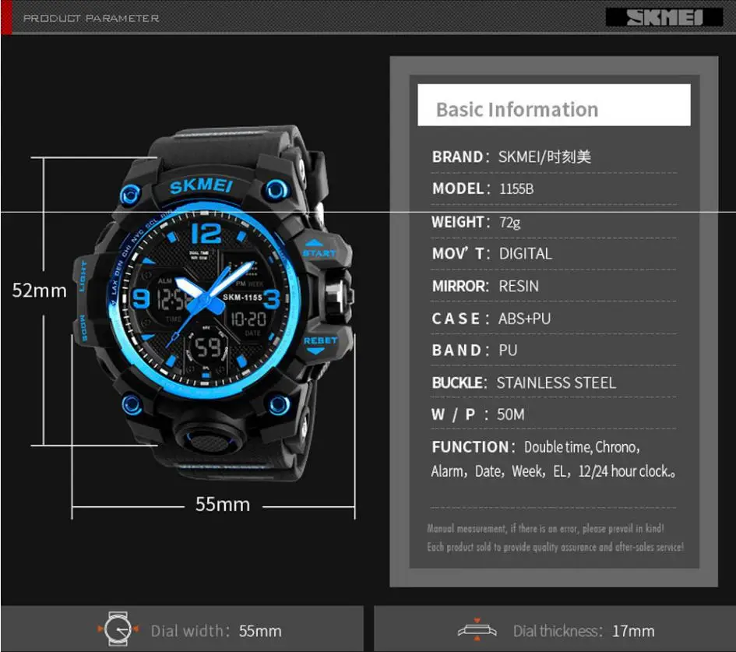Viewport: 736px width, 652px height.
Task: Click the MODEL value 1155B
Action: [516, 189]
